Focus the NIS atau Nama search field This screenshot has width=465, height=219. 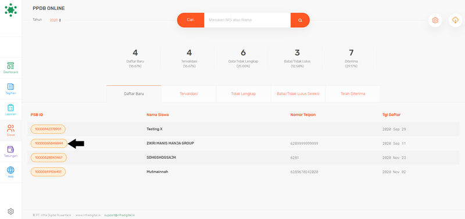coord(247,20)
